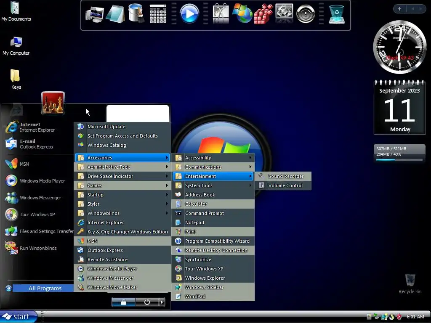Open Files and Settings Transfer Wizard
The image size is (431, 323).
tap(38, 231)
